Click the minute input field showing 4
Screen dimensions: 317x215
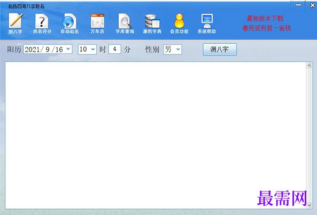114,49
